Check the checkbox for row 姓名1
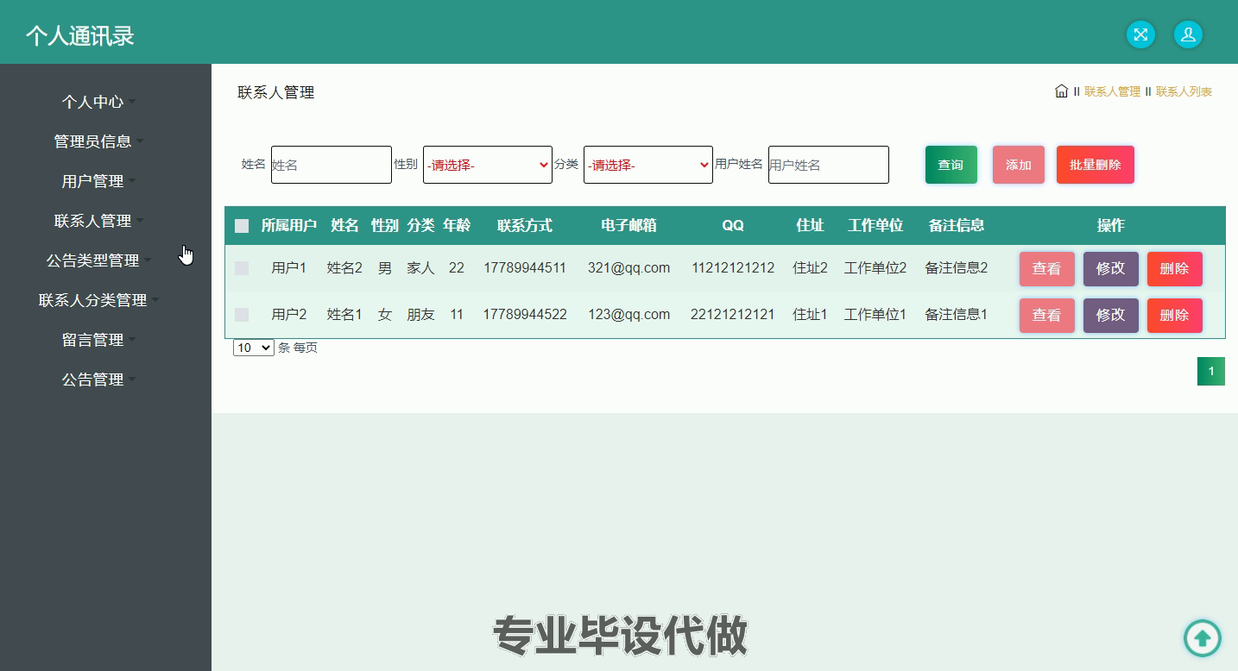 242,315
